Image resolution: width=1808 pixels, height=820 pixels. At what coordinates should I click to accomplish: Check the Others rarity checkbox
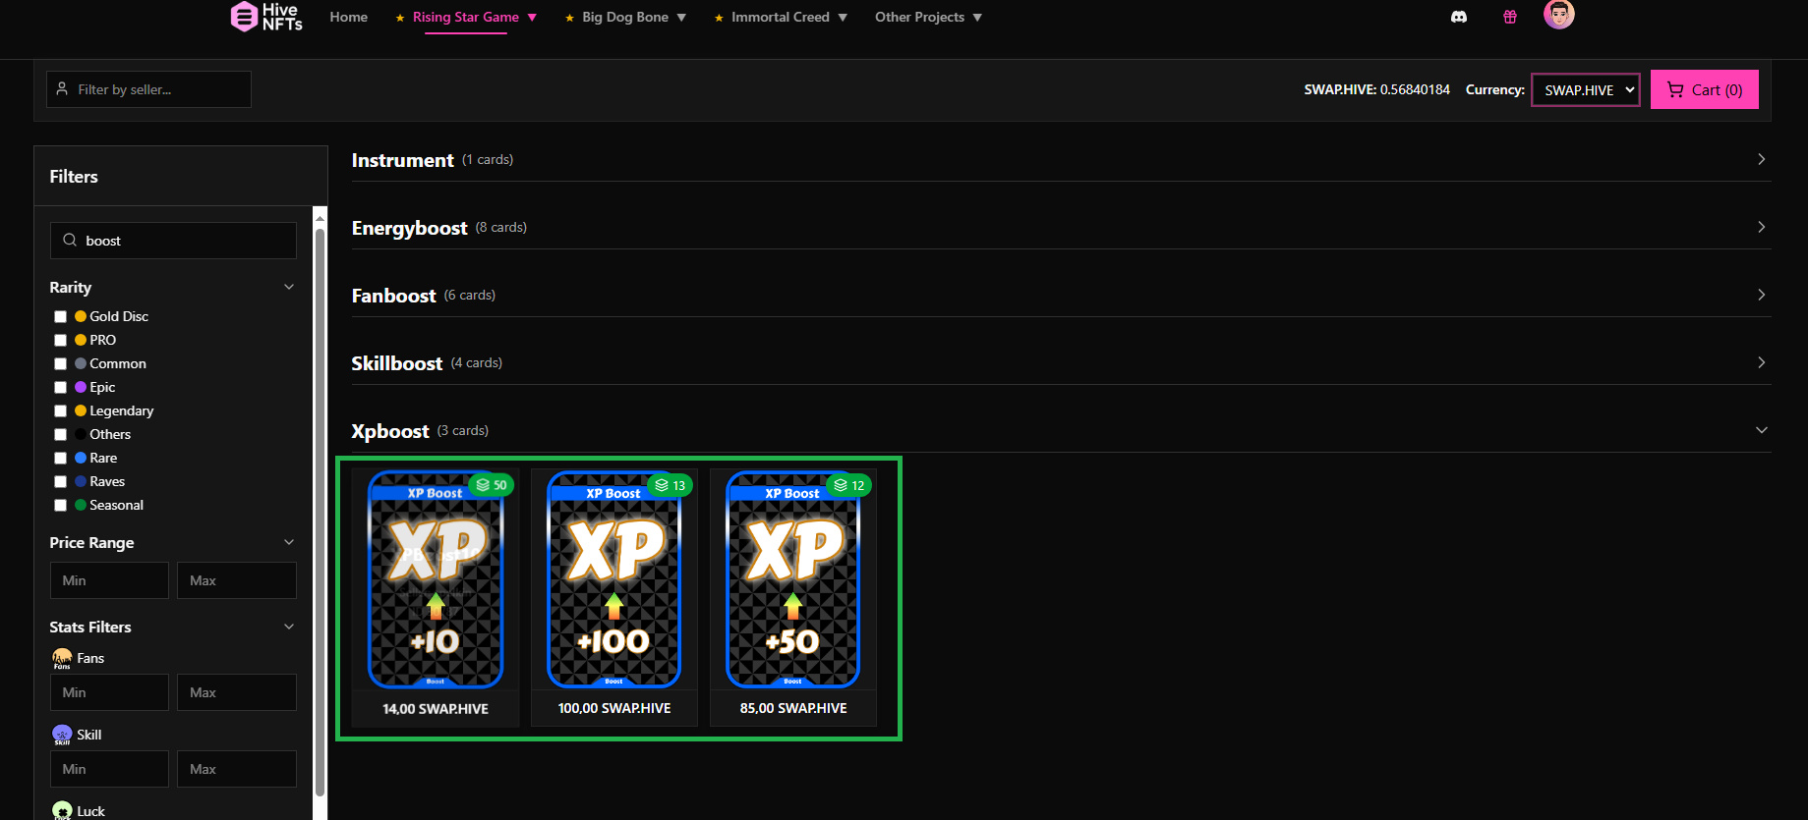(x=60, y=434)
